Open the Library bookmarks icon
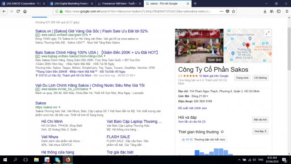Viewport: 291px width, 164px height. (272, 11)
